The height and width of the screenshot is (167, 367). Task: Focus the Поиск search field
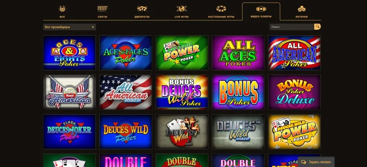pos(292,27)
